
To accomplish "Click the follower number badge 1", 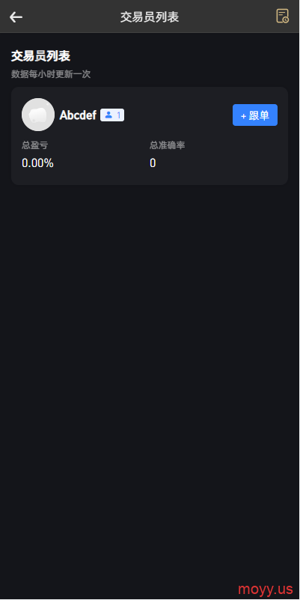I will (119, 115).
